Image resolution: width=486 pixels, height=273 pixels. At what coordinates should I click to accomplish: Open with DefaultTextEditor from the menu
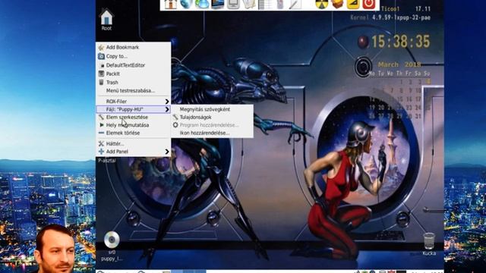(x=134, y=65)
